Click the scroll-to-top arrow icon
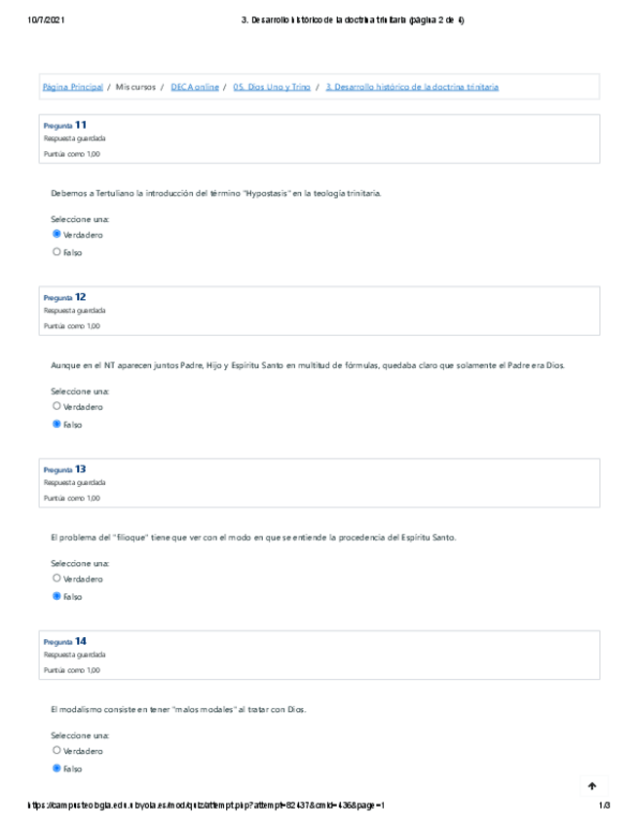The height and width of the screenshot is (826, 638). point(592,785)
